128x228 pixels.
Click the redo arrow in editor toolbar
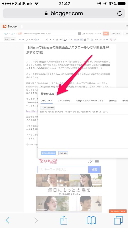[23, 39]
